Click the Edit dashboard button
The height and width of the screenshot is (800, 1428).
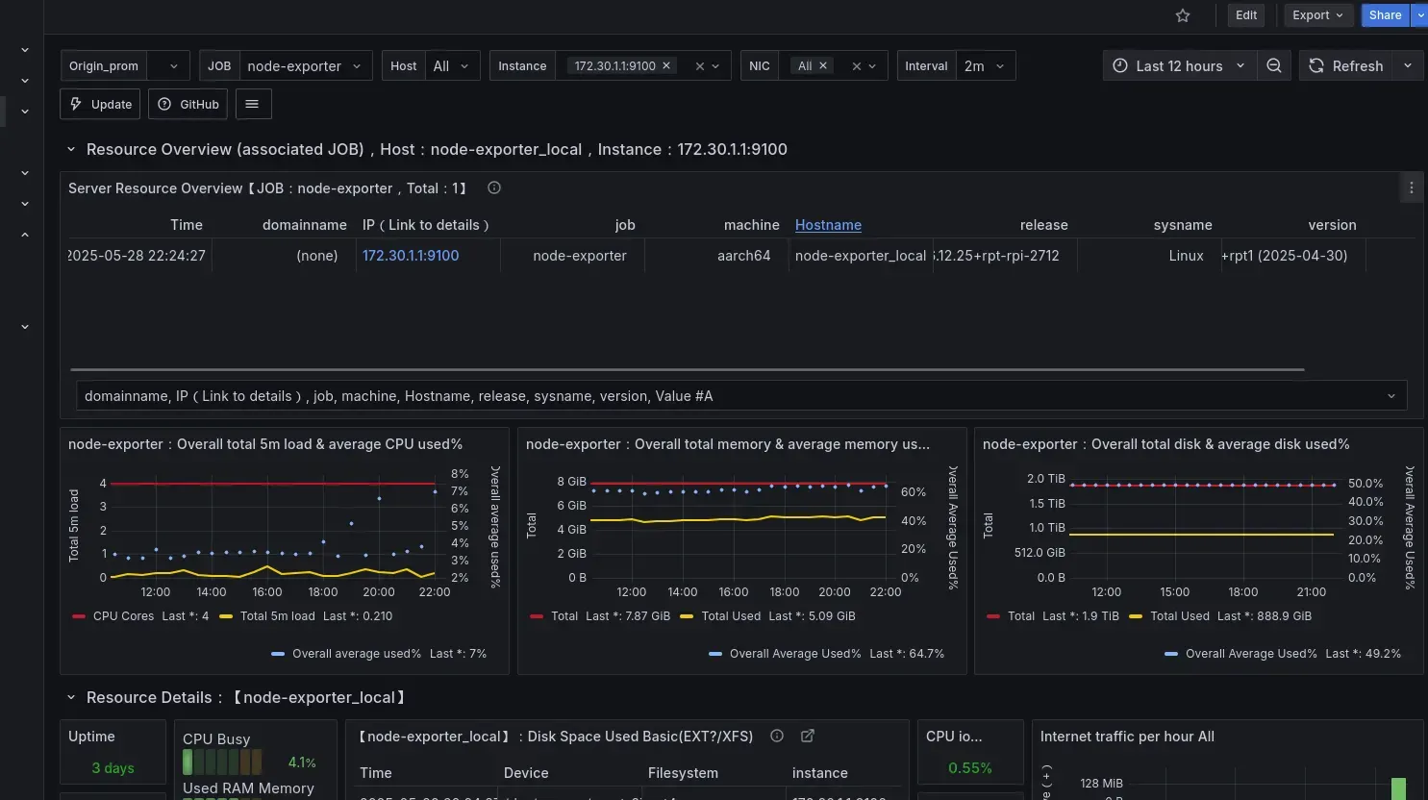pyautogui.click(x=1246, y=15)
